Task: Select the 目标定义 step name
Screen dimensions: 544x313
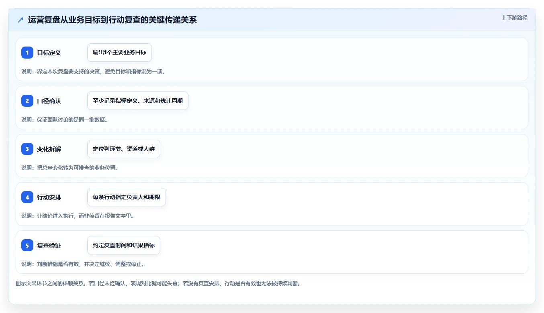Action: tap(49, 53)
